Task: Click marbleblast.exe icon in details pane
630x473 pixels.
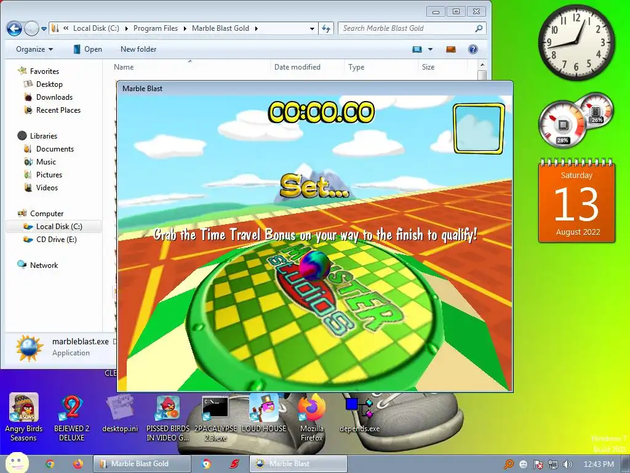Action: pos(30,347)
